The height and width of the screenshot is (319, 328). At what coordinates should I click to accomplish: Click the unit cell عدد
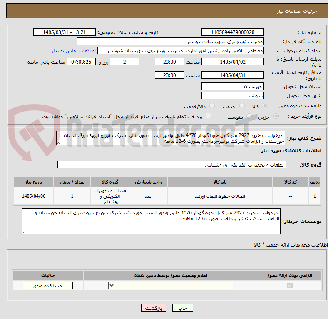pyautogui.click(x=148, y=196)
